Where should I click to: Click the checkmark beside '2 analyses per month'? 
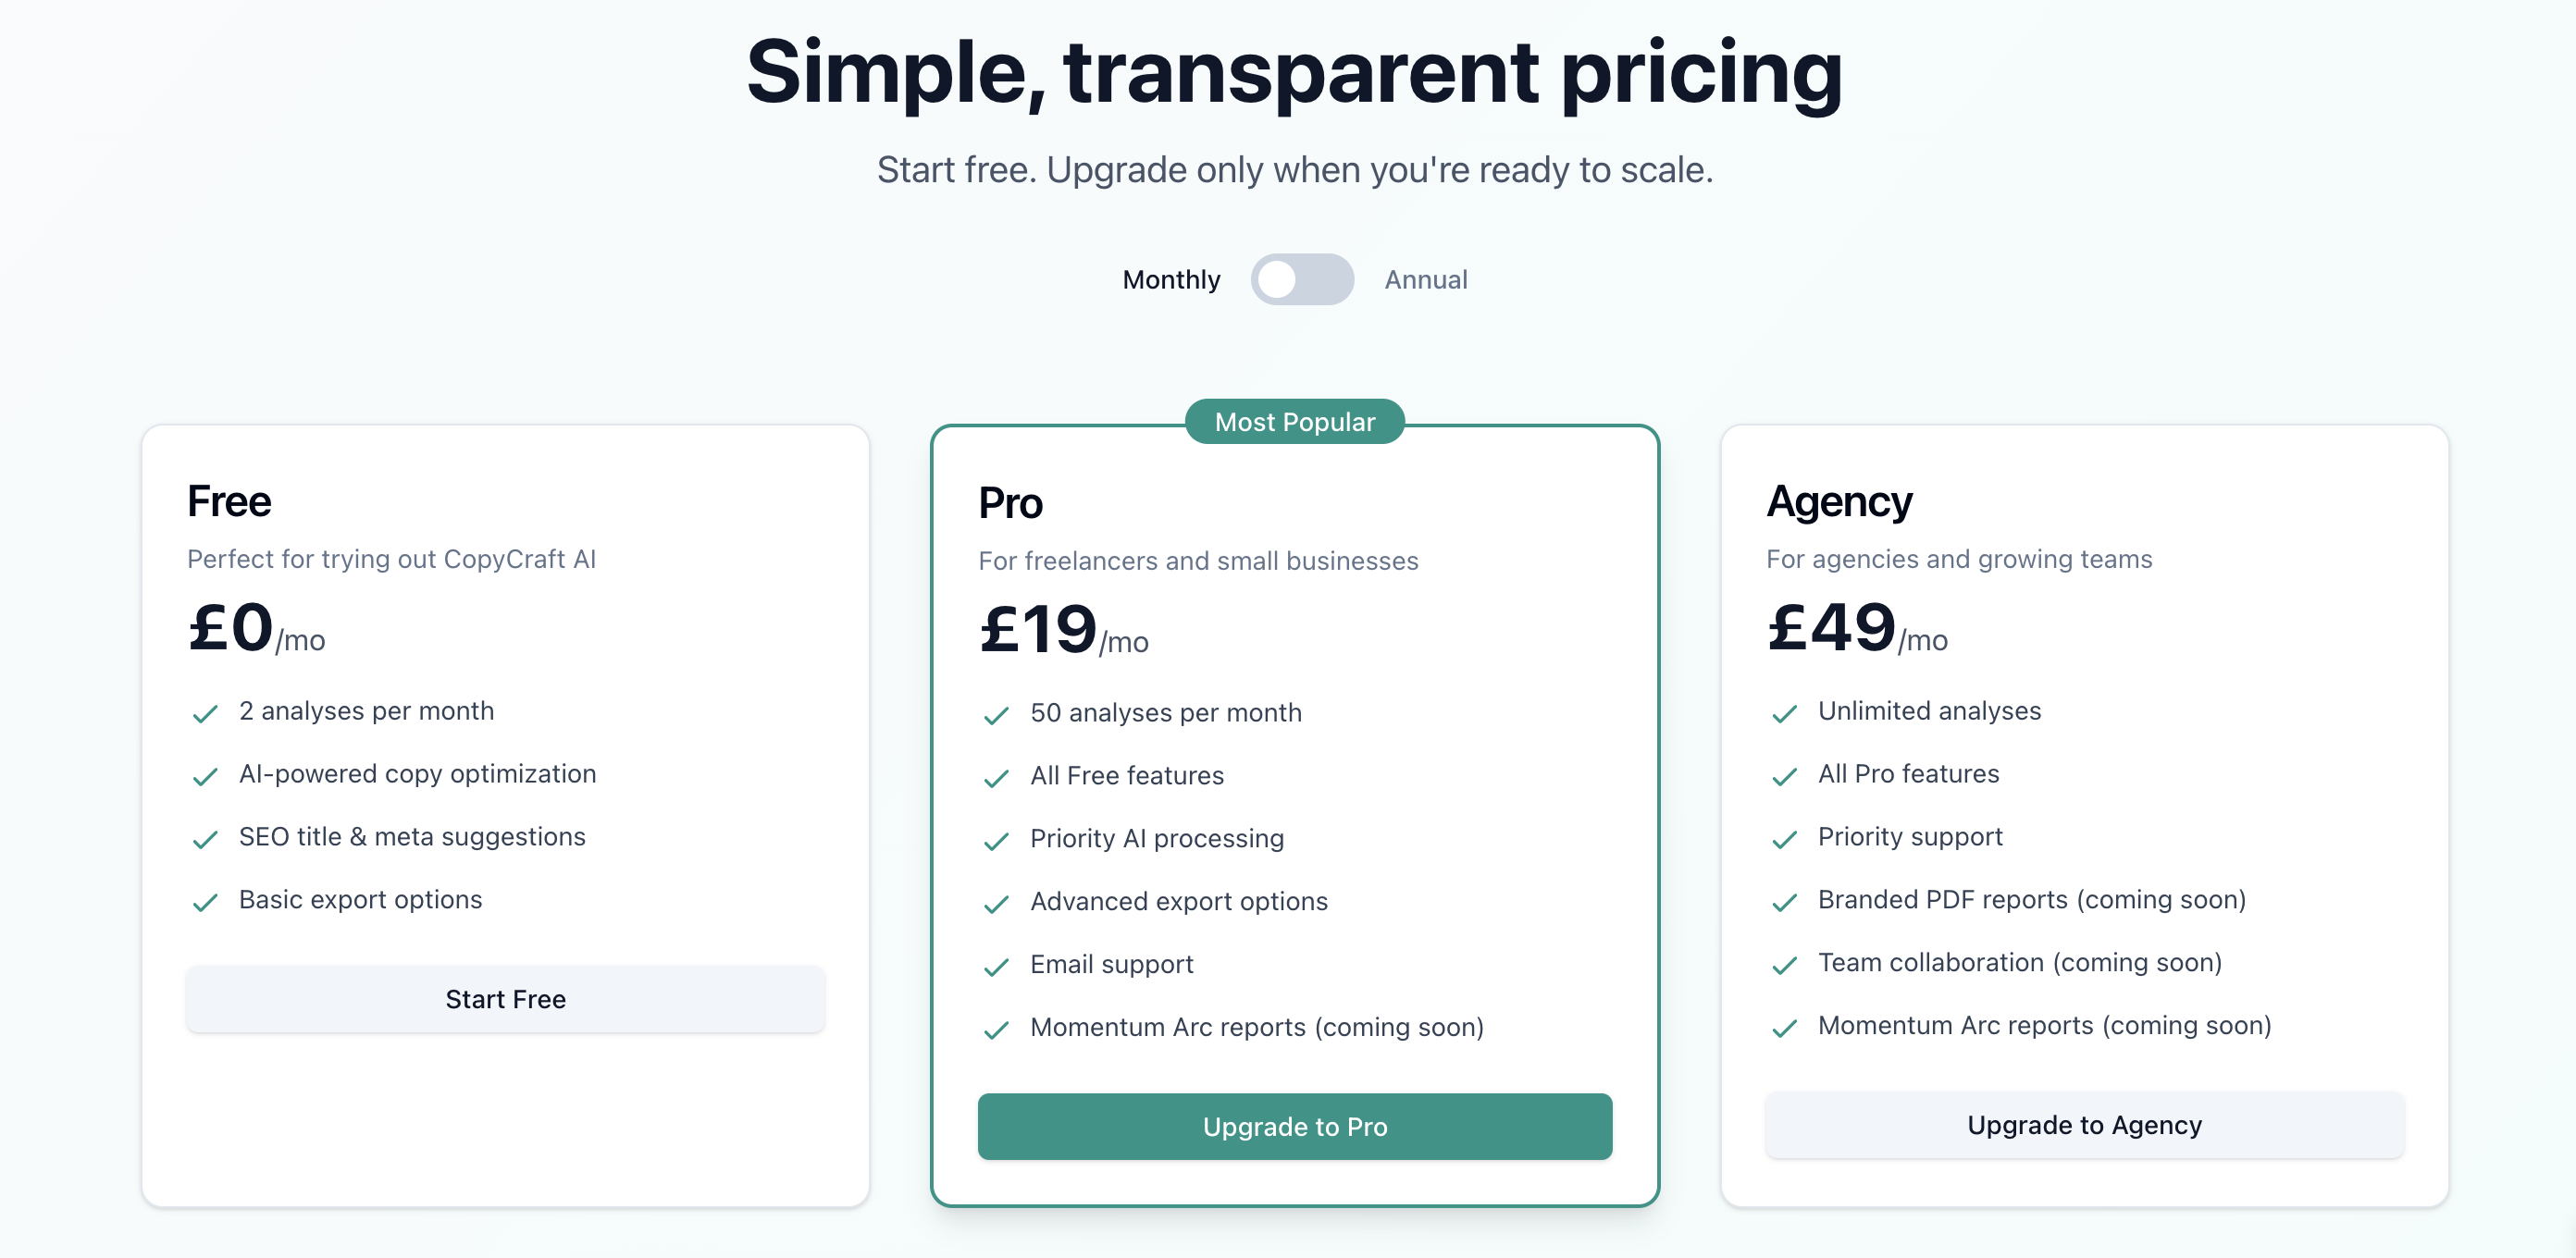coord(205,713)
